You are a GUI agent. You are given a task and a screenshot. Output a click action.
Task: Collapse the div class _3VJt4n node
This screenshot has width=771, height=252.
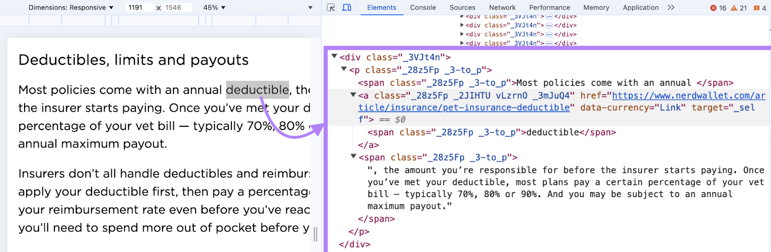[334, 56]
